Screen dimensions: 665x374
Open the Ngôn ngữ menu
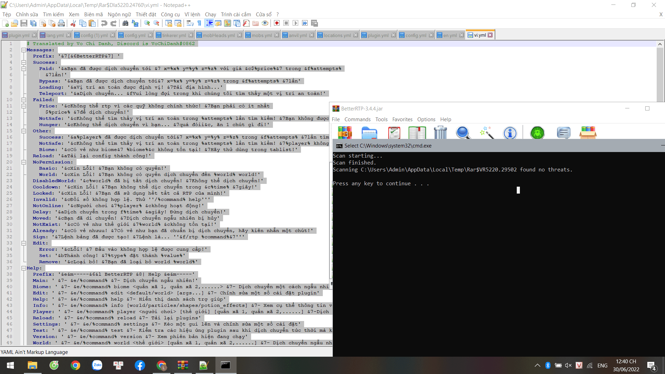[119, 14]
